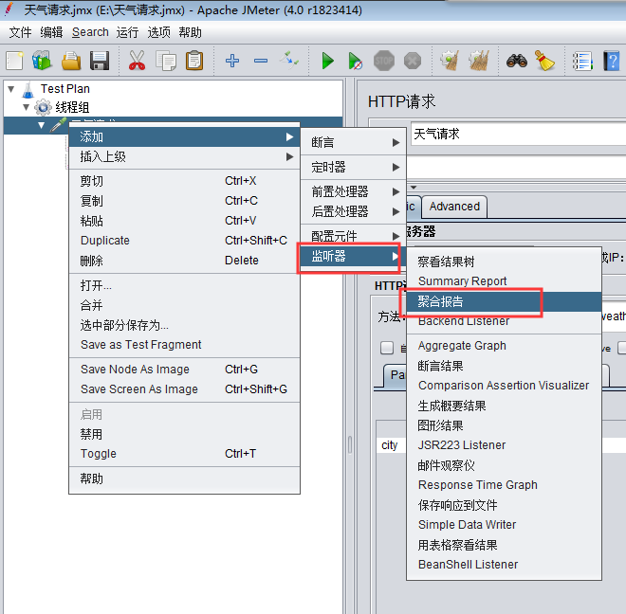Click Start no pauses icon

(355, 61)
